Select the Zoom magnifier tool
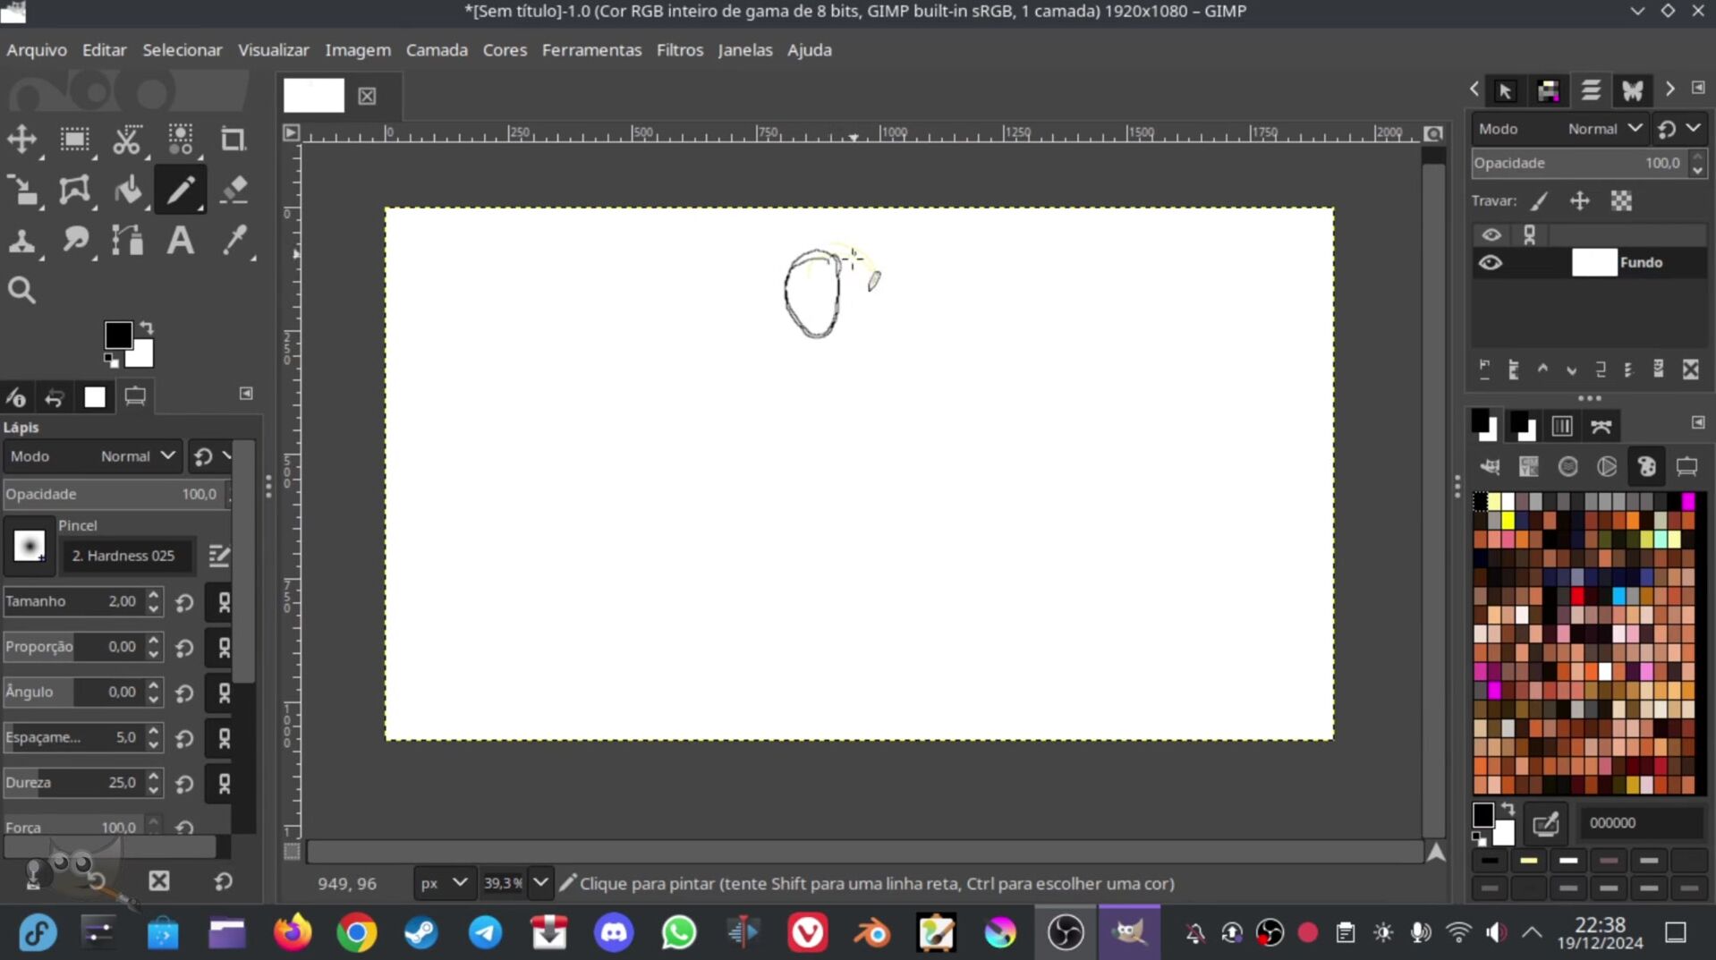The height and width of the screenshot is (960, 1716). tap(22, 290)
